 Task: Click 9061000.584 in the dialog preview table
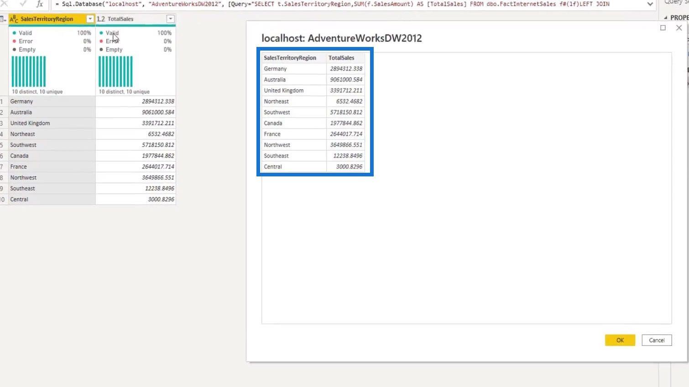(x=346, y=80)
